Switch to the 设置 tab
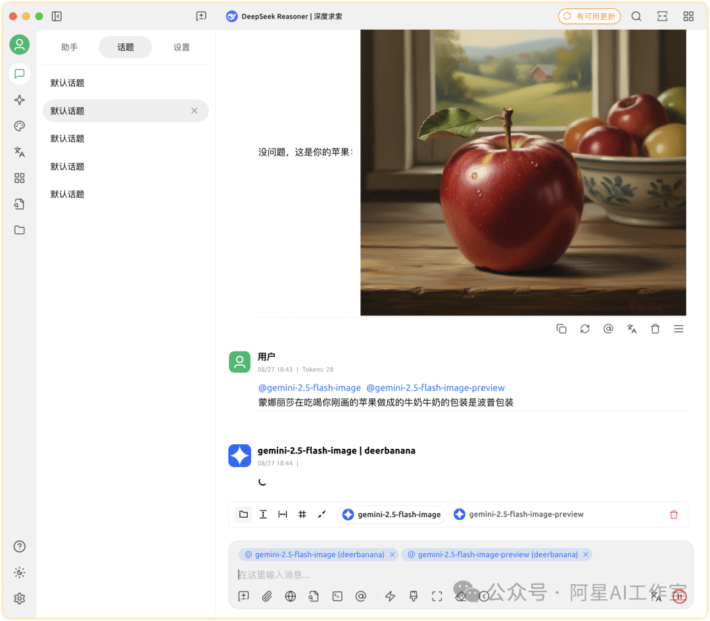710x621 pixels. point(181,47)
